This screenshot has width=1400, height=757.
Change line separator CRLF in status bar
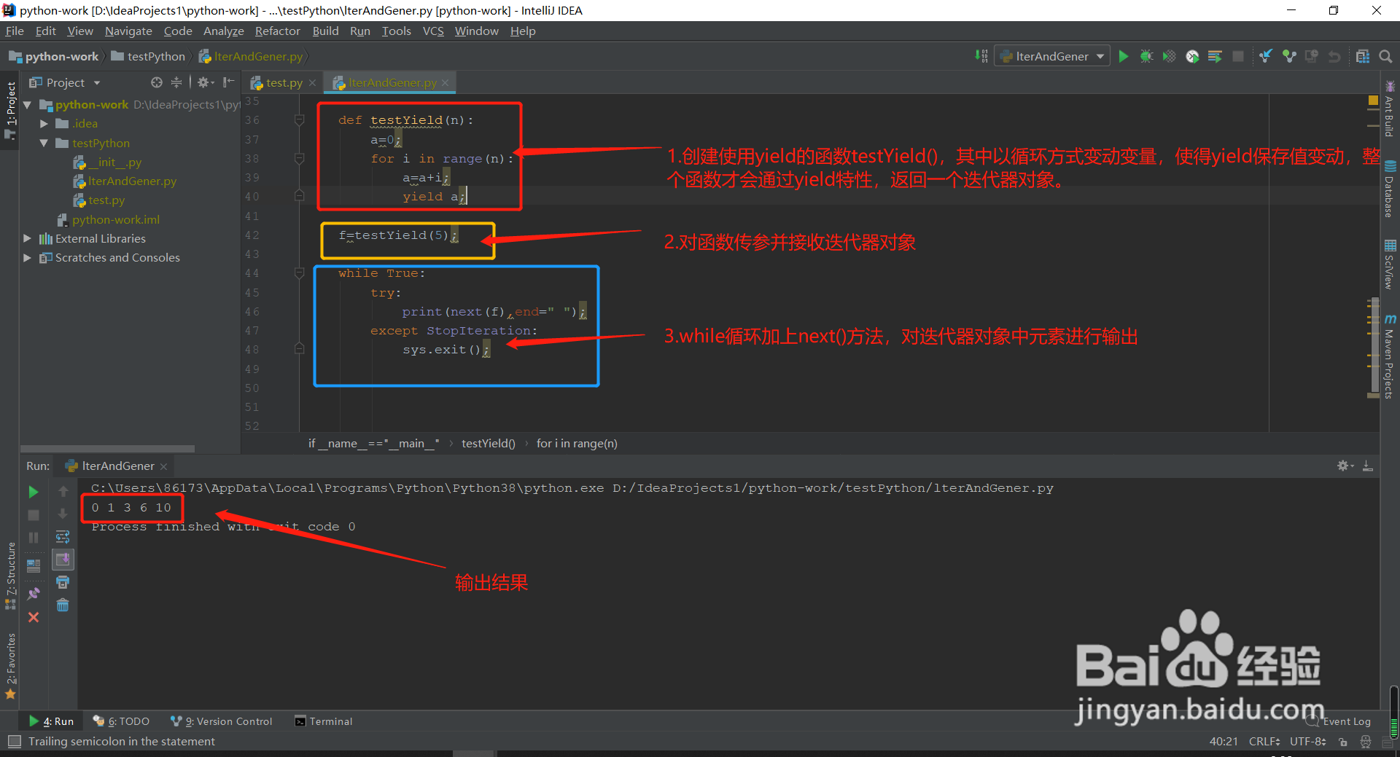[x=1264, y=741]
